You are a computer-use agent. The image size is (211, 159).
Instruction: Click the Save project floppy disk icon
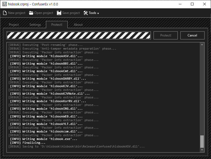59,13
